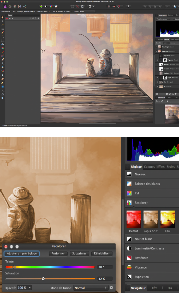Select the Hand view tool

3,17
